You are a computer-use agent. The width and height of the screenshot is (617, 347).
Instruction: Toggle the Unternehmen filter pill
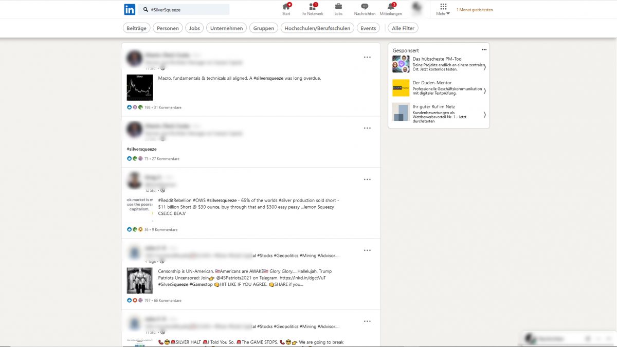(226, 28)
